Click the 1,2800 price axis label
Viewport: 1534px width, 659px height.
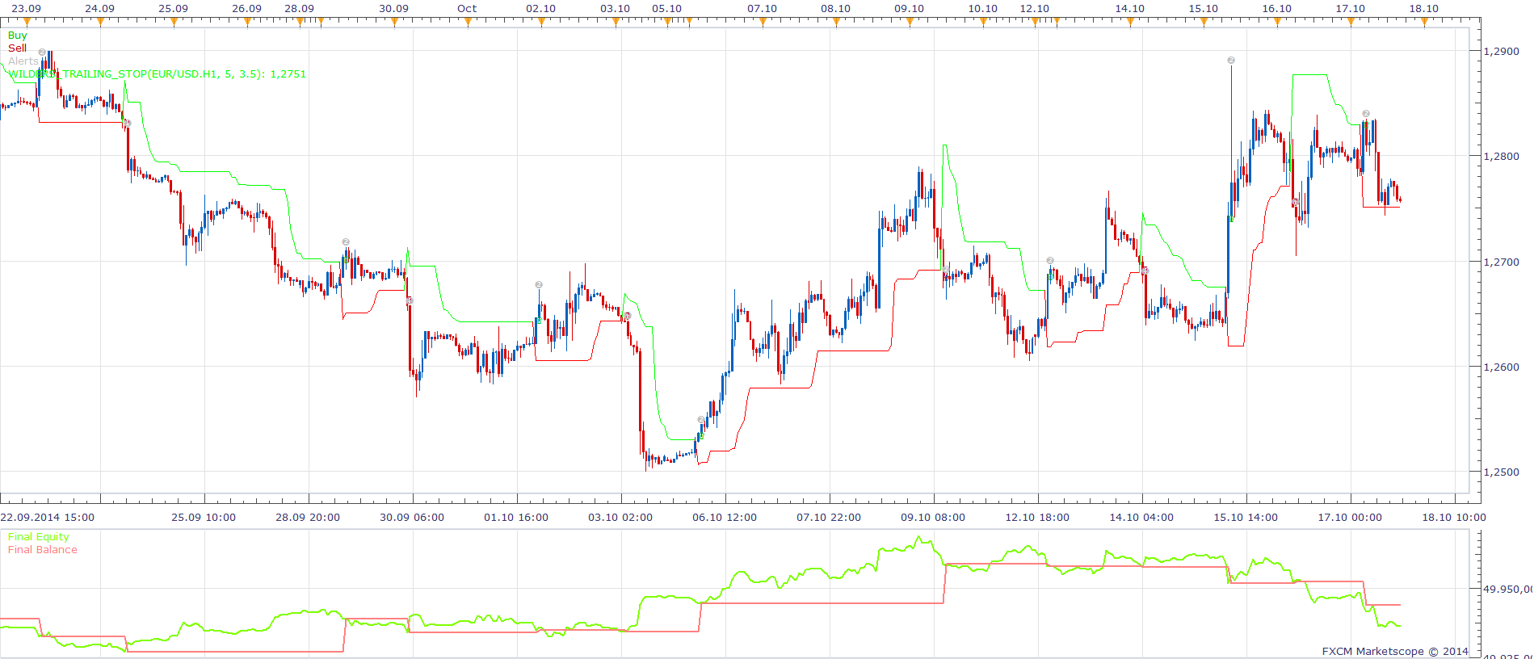pyautogui.click(x=1501, y=156)
